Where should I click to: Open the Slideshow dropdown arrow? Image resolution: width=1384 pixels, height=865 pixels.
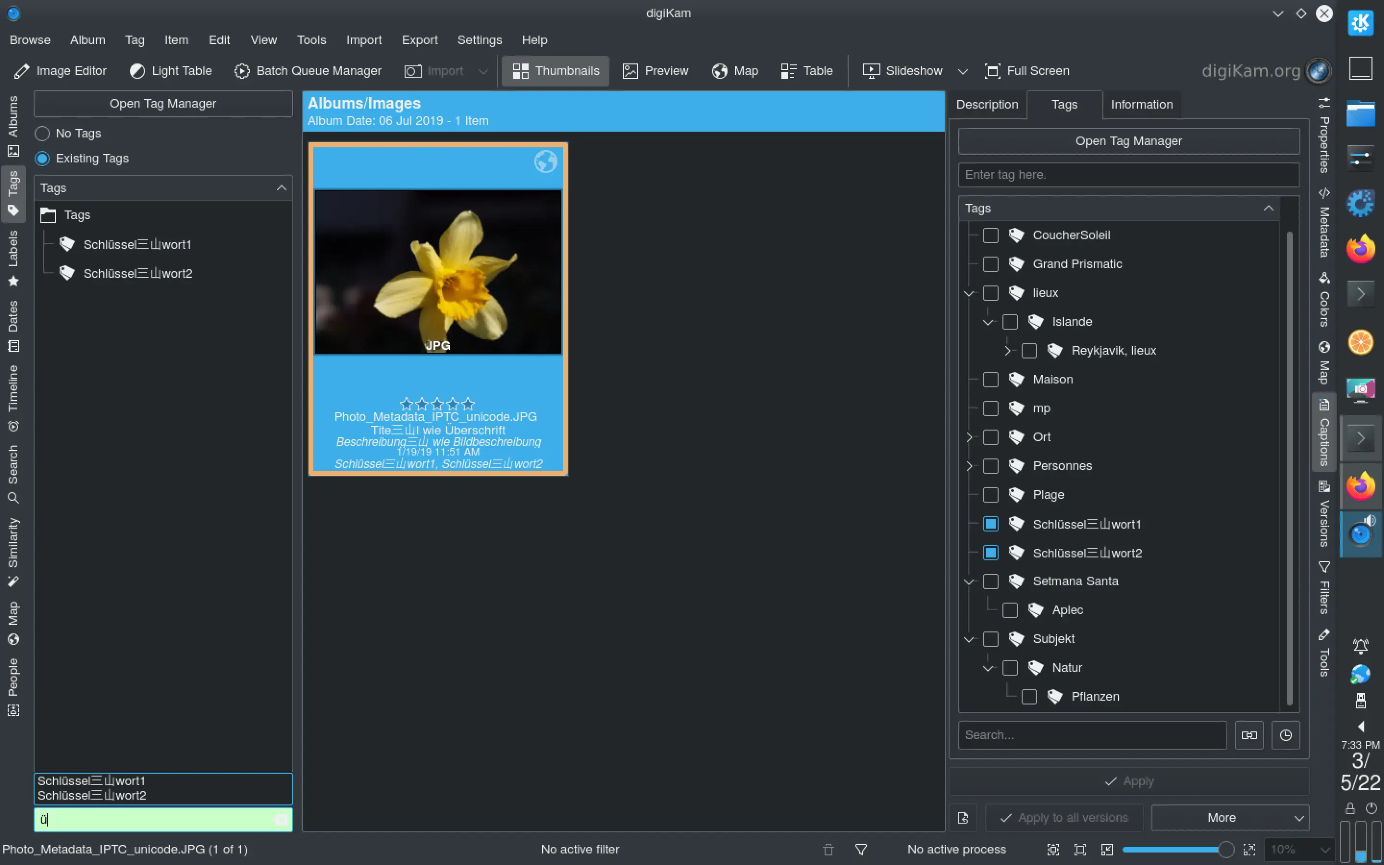[x=963, y=72]
